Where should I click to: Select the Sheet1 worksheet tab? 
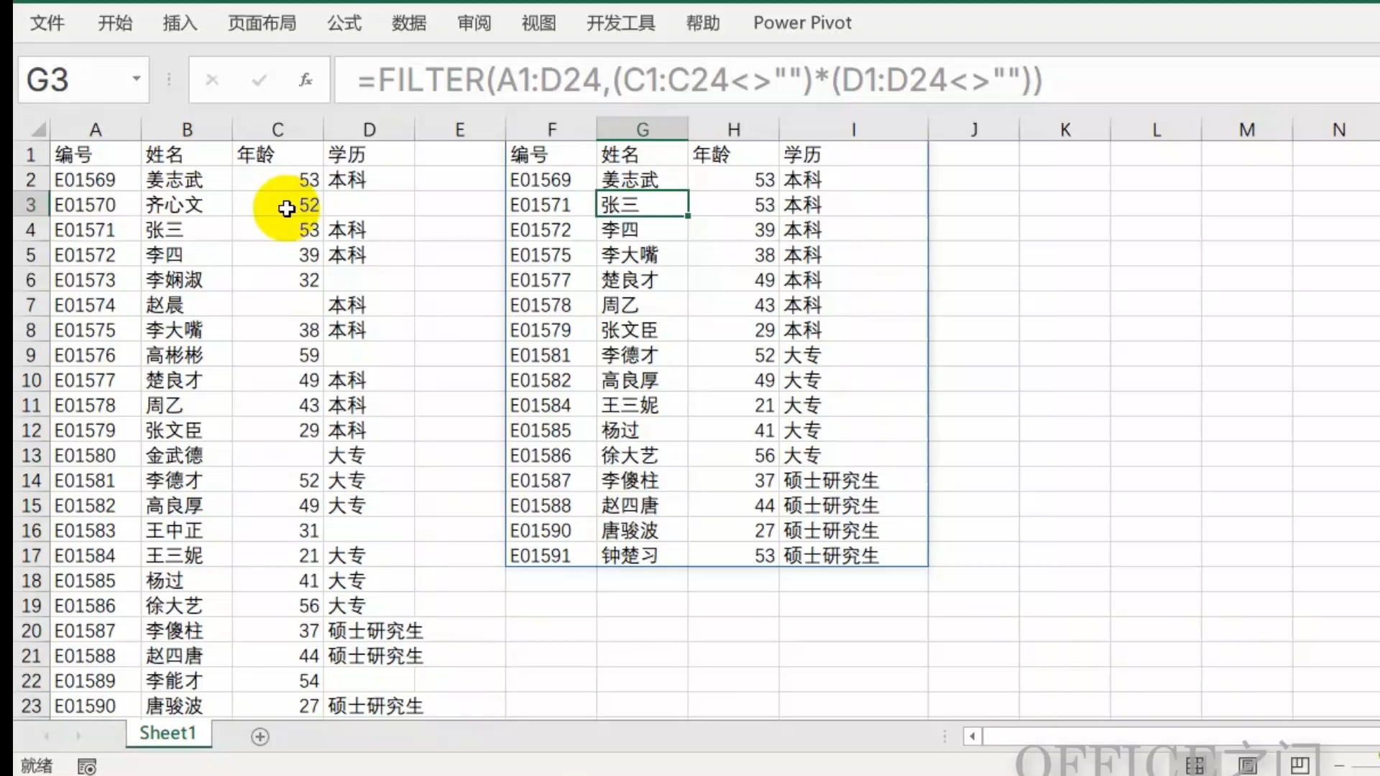coord(167,734)
